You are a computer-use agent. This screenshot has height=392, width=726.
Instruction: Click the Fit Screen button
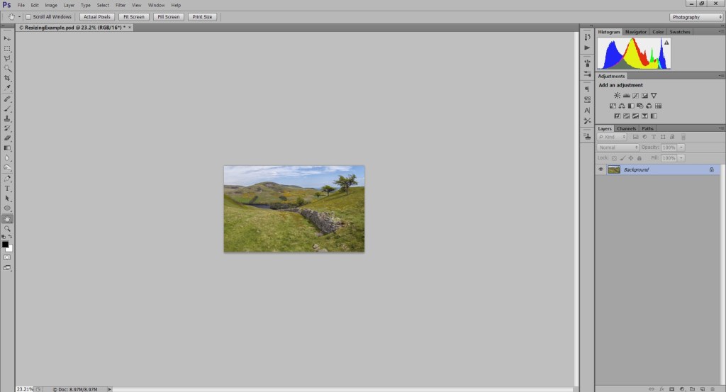point(134,17)
